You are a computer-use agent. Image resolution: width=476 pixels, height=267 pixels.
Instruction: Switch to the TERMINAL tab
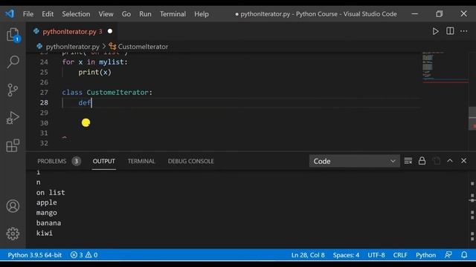point(141,161)
